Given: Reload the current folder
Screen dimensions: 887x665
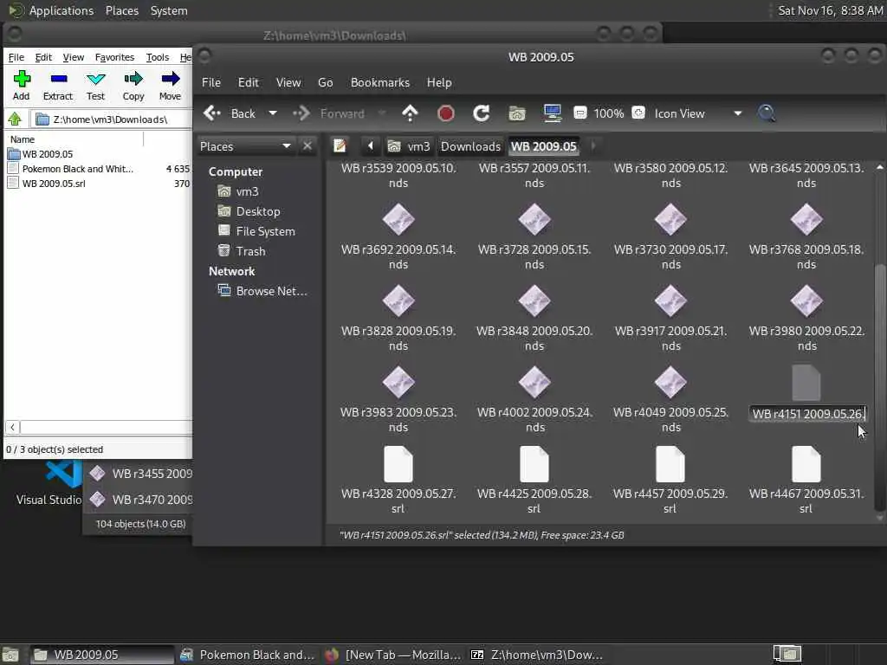Looking at the screenshot, I should pyautogui.click(x=482, y=113).
